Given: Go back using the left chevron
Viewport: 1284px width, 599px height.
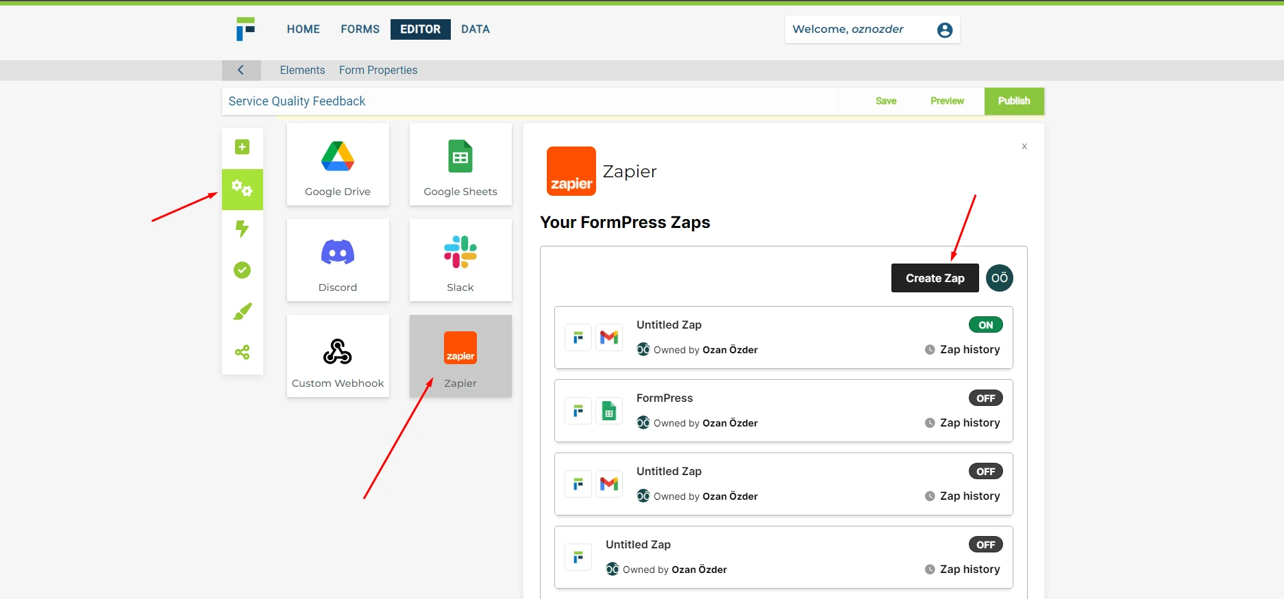Looking at the screenshot, I should pos(241,70).
